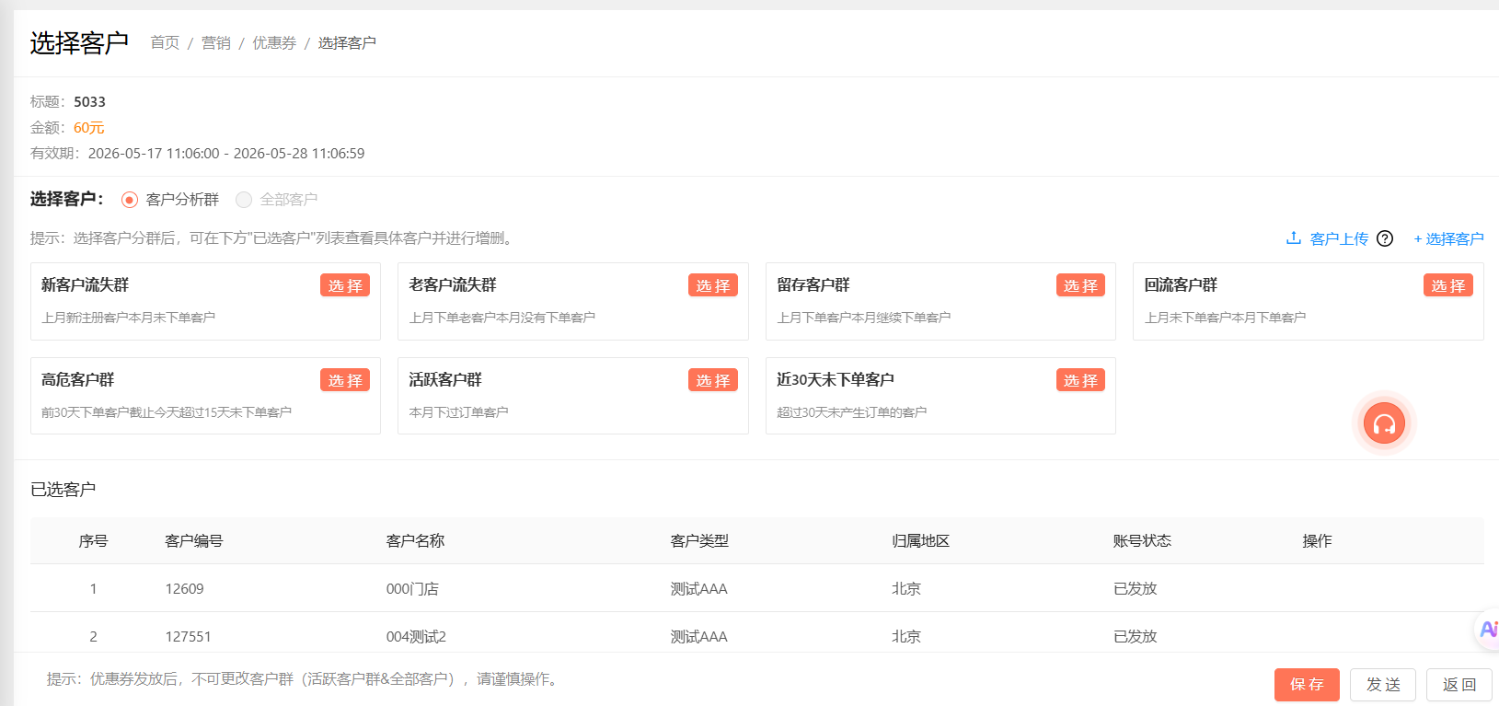Click the 已选客户 section heading
This screenshot has width=1499, height=706.
63,490
